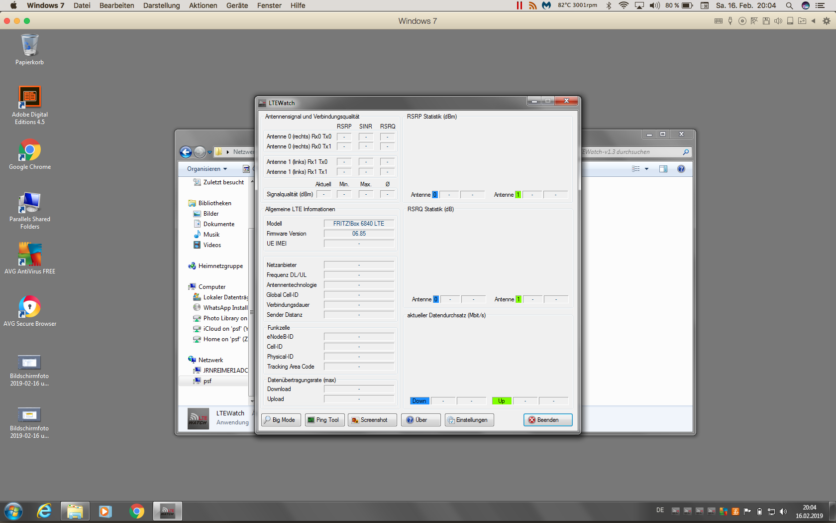The image size is (836, 523).
Task: Click the FRITZ!Box 6840 LTE model field
Action: click(x=359, y=224)
